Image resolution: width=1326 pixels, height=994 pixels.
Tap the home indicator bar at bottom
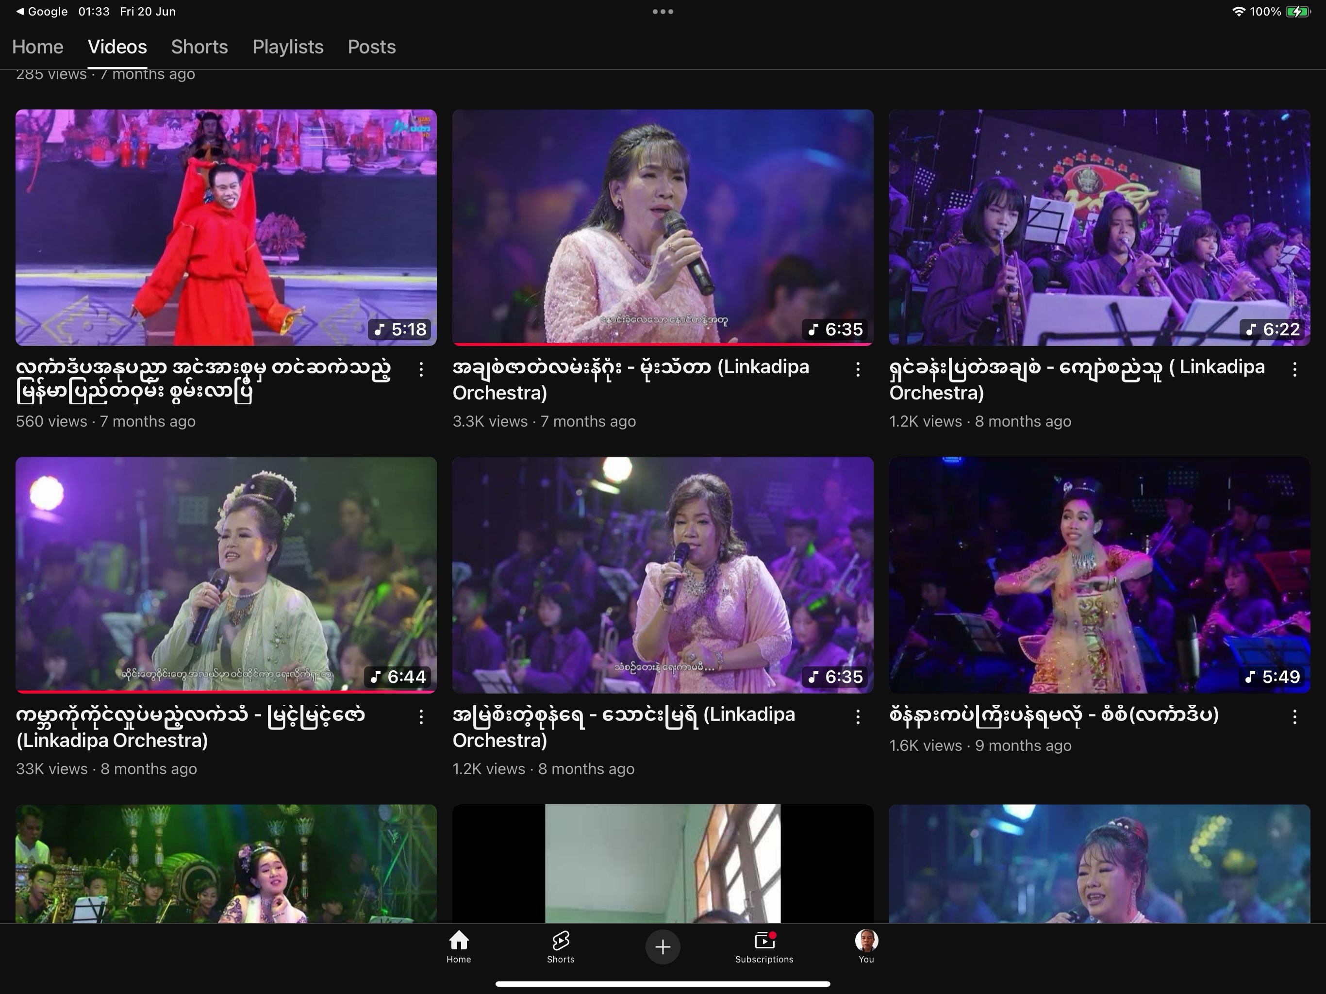point(663,984)
